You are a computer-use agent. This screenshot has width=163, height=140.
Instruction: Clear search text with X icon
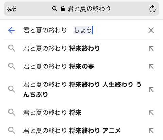pos(151,30)
